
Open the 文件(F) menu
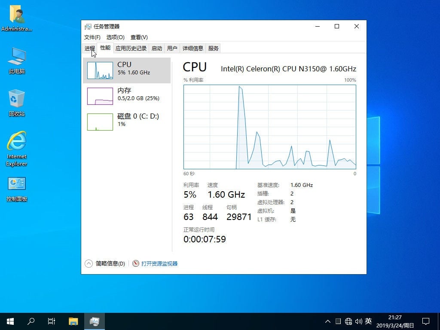coord(92,37)
